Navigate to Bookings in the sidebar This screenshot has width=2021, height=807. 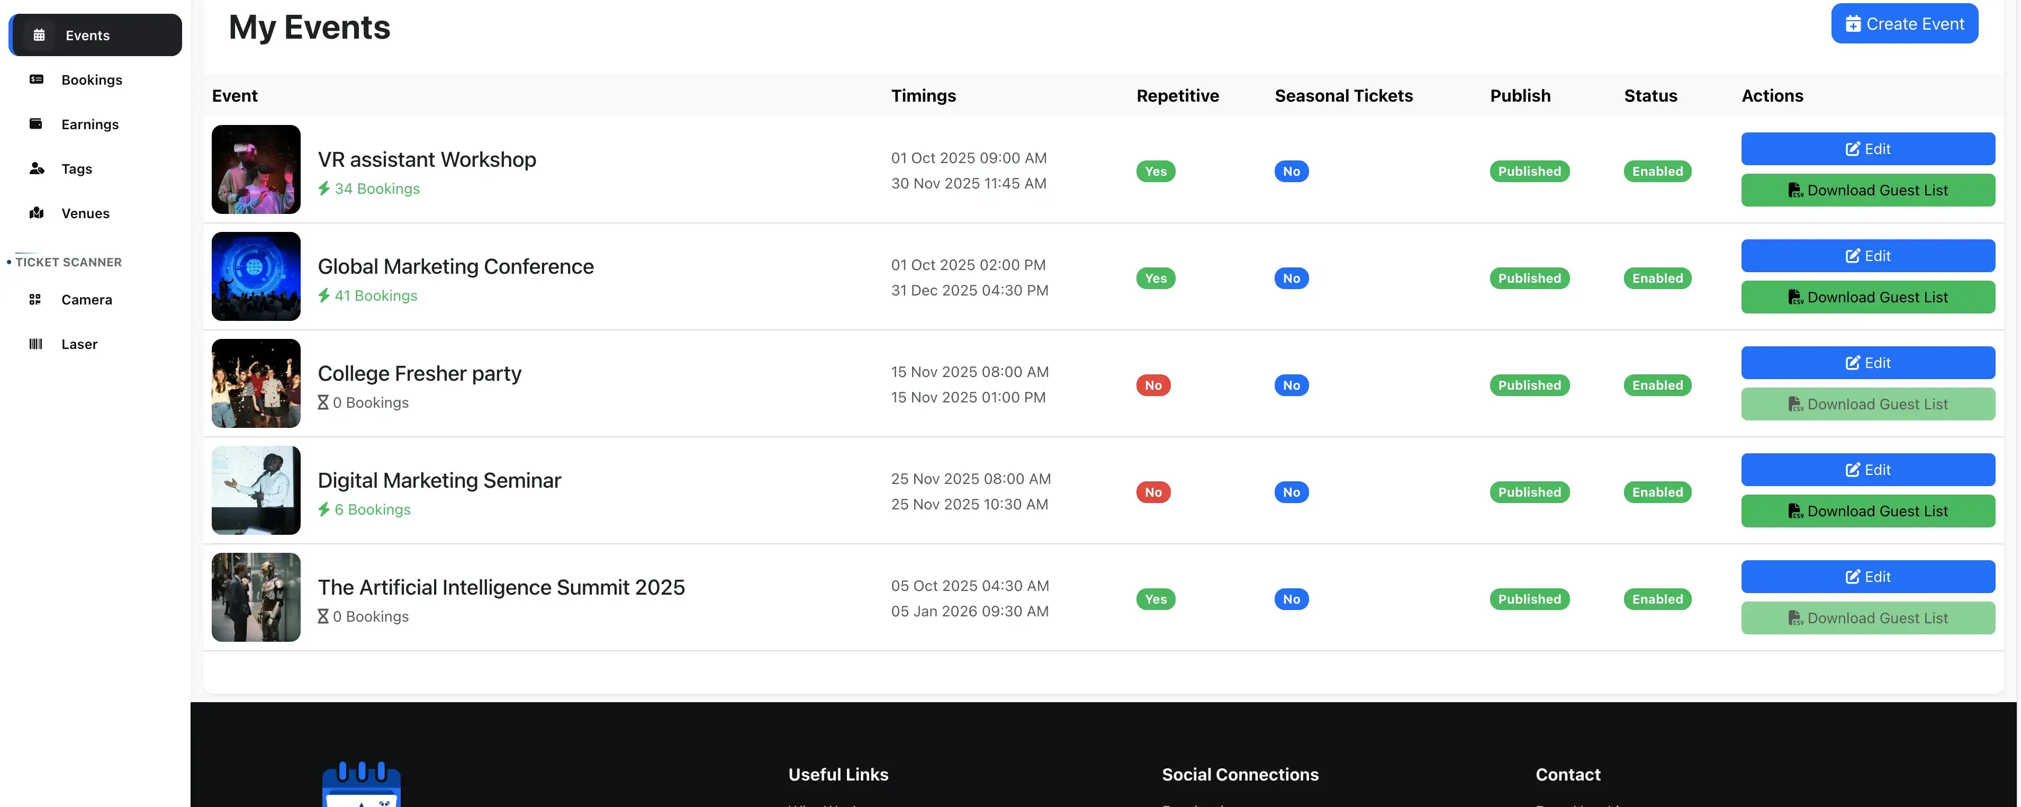(x=92, y=79)
